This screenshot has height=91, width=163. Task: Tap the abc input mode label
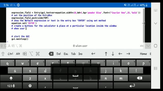coord(142,46)
